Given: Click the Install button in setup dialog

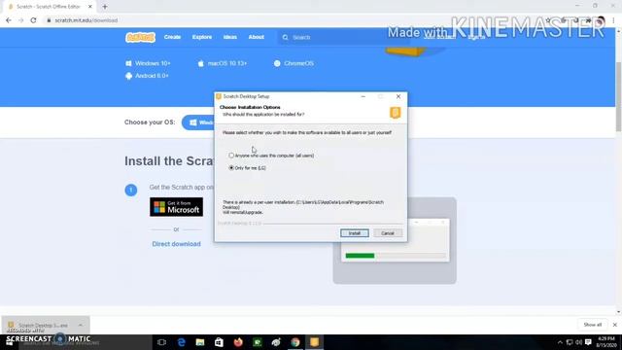Looking at the screenshot, I should (354, 233).
